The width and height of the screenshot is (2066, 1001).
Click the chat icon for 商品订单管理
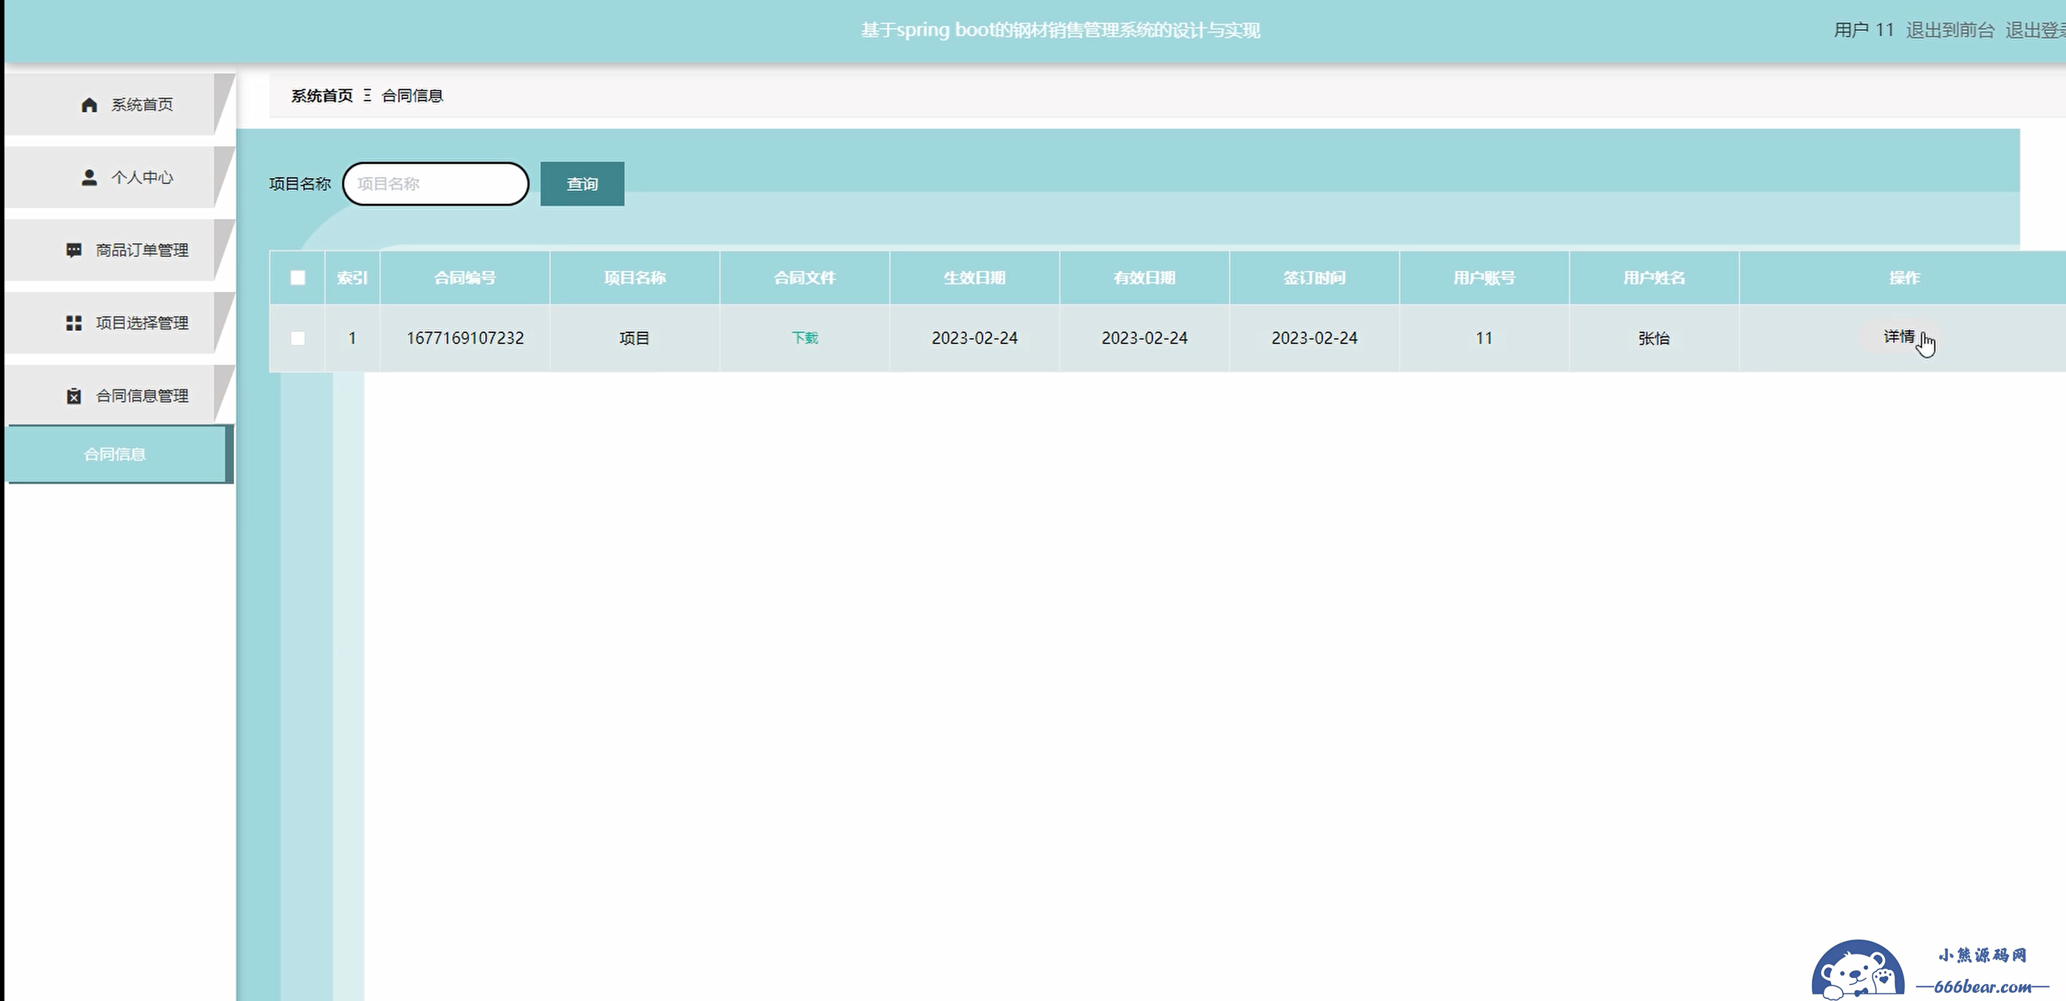[74, 250]
